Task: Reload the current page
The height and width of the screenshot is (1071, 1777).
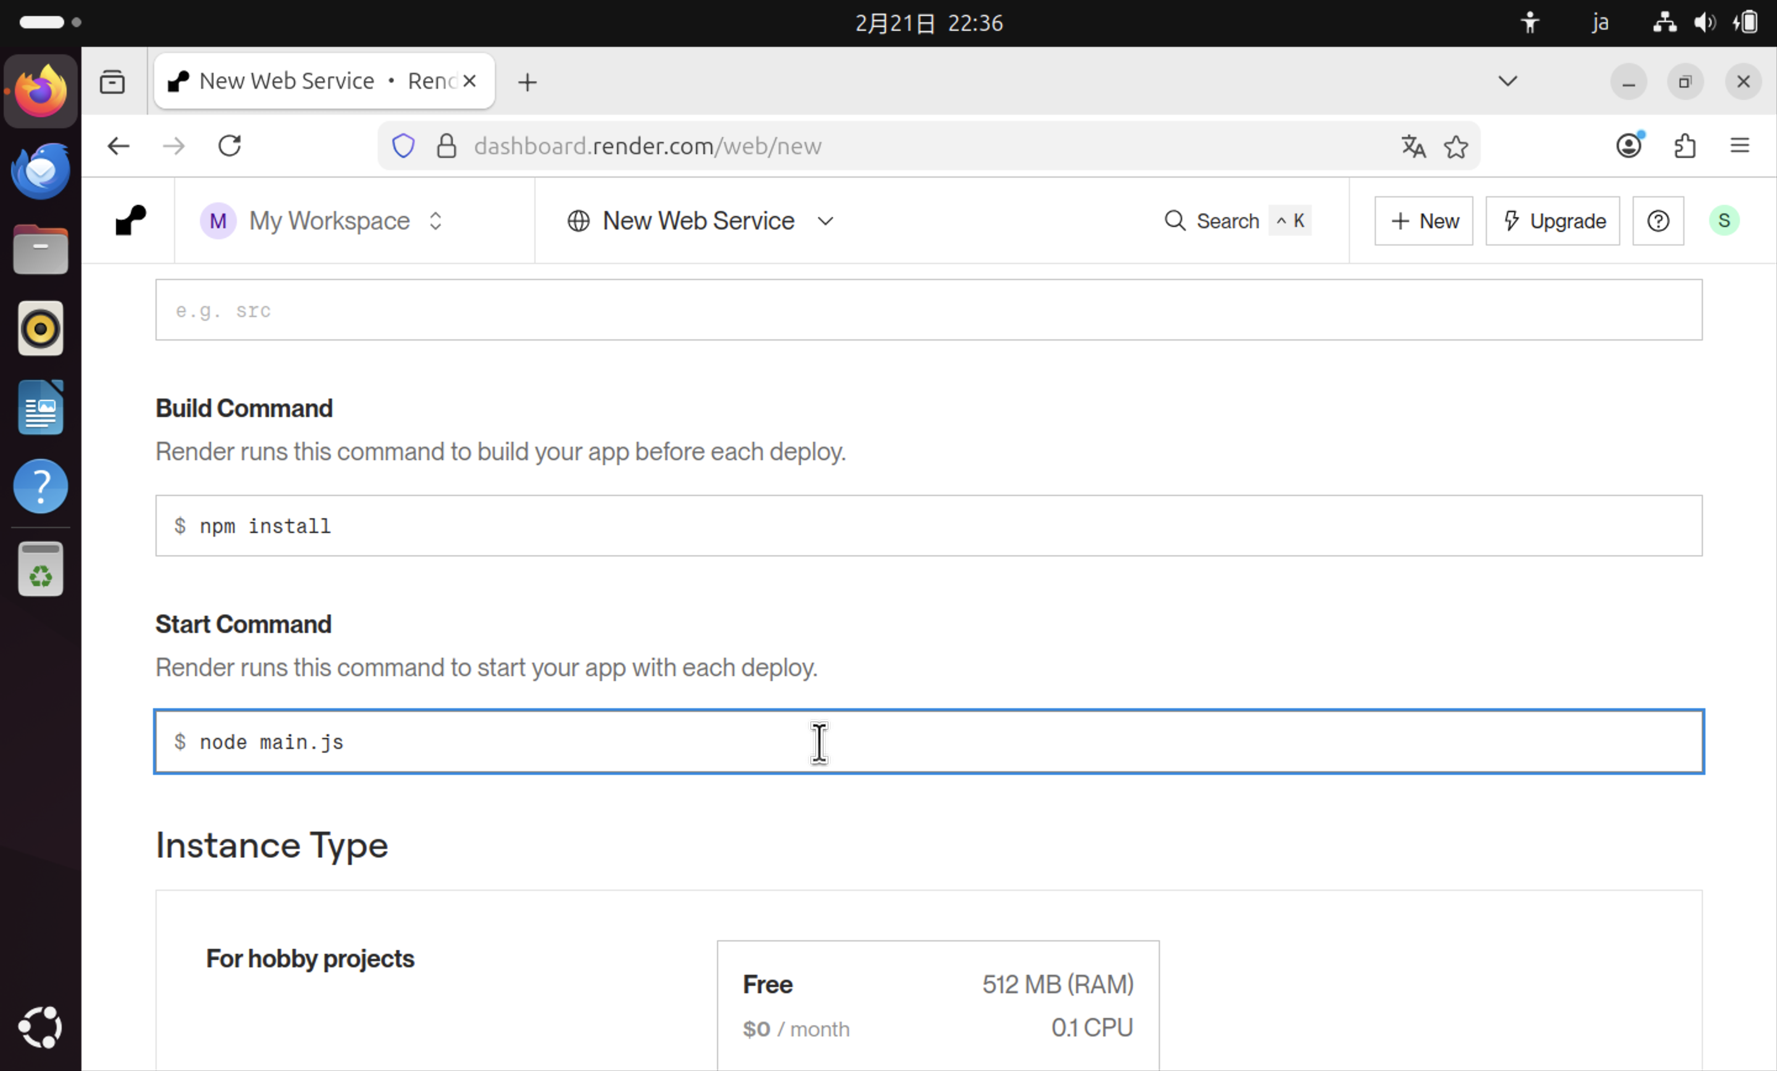Action: 230,146
